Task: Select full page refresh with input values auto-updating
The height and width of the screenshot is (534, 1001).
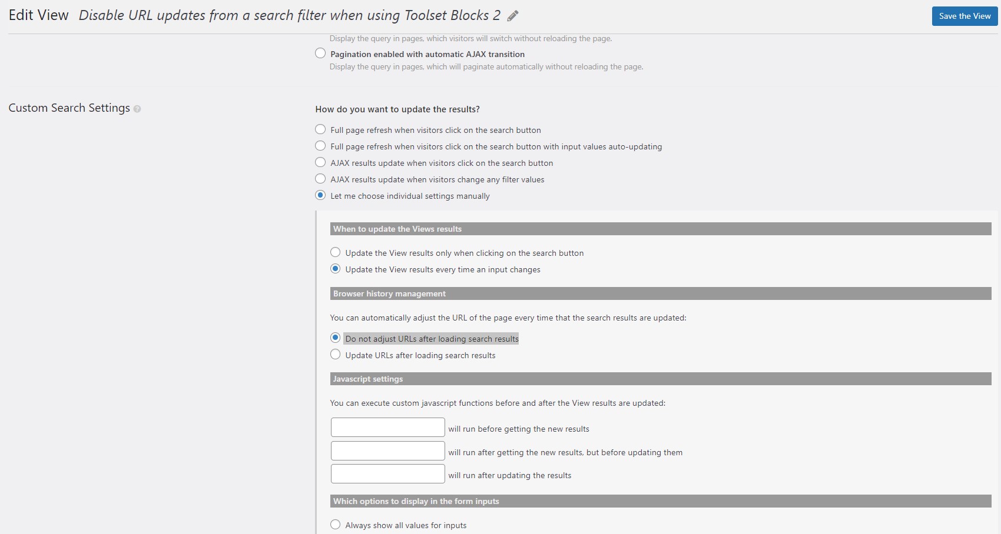Action: [320, 146]
